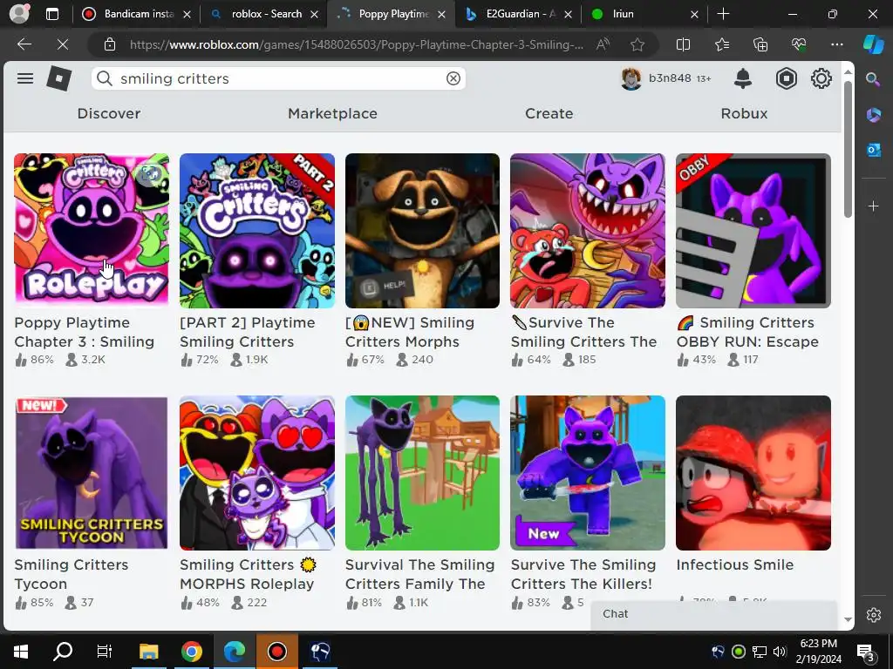Open Windows Start menu
The width and height of the screenshot is (893, 669).
(21, 652)
